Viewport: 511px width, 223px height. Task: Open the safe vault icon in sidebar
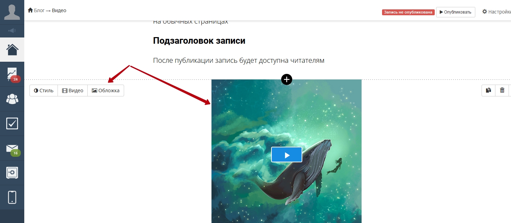click(x=12, y=173)
